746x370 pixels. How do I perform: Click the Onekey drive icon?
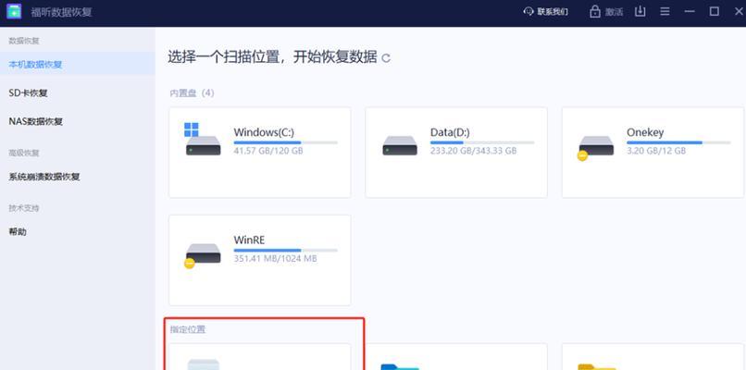[x=596, y=147]
